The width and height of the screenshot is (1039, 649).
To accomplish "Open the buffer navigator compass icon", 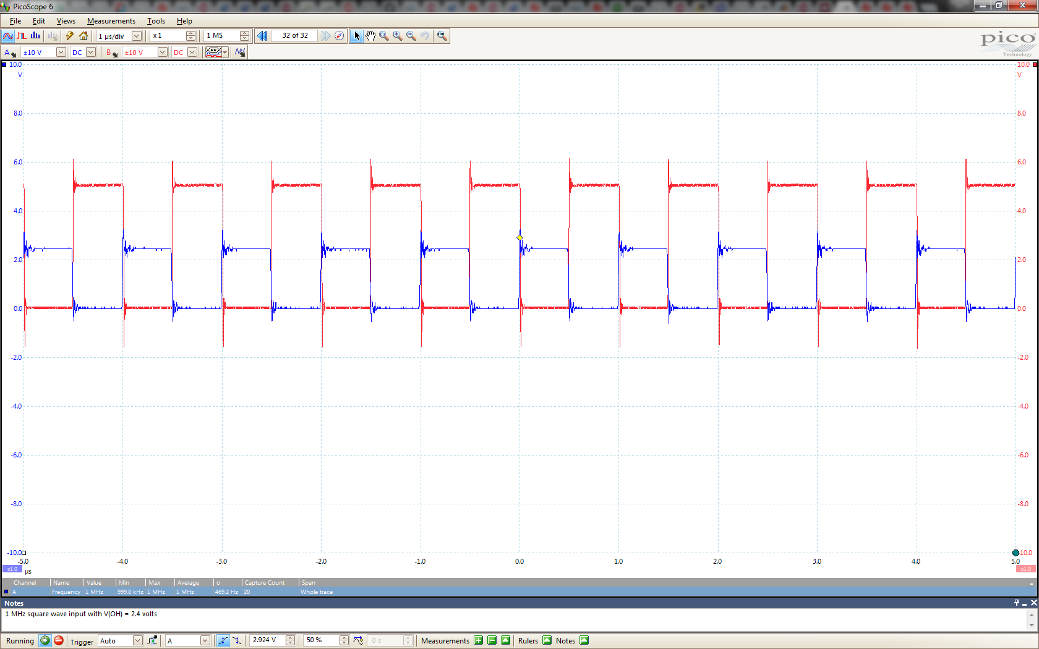I will coord(340,36).
